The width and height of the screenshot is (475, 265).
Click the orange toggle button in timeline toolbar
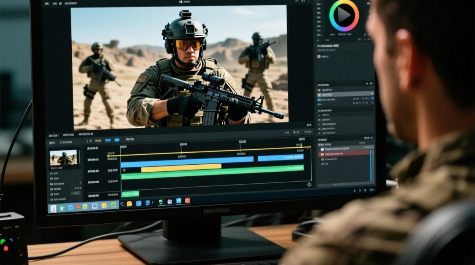click(x=98, y=141)
